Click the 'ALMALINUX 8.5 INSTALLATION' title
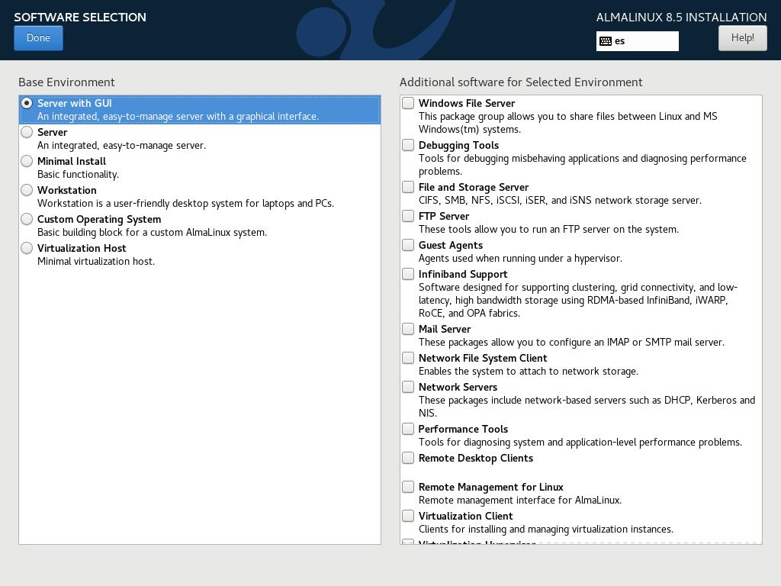Image resolution: width=781 pixels, height=586 pixels. tap(681, 17)
